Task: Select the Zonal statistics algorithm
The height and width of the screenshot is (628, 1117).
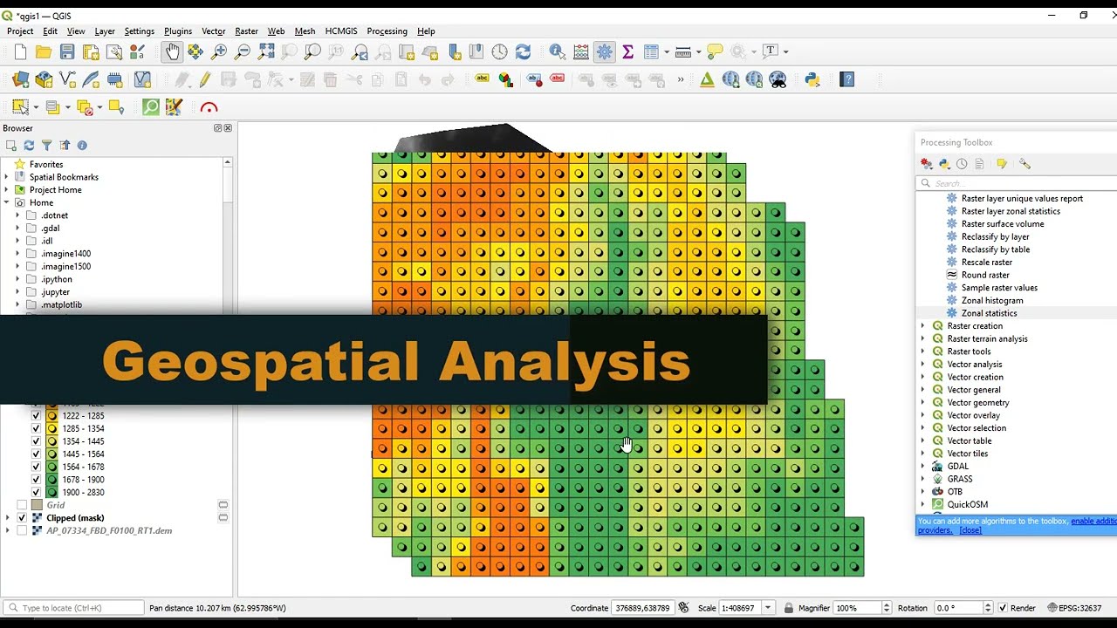Action: tap(989, 313)
